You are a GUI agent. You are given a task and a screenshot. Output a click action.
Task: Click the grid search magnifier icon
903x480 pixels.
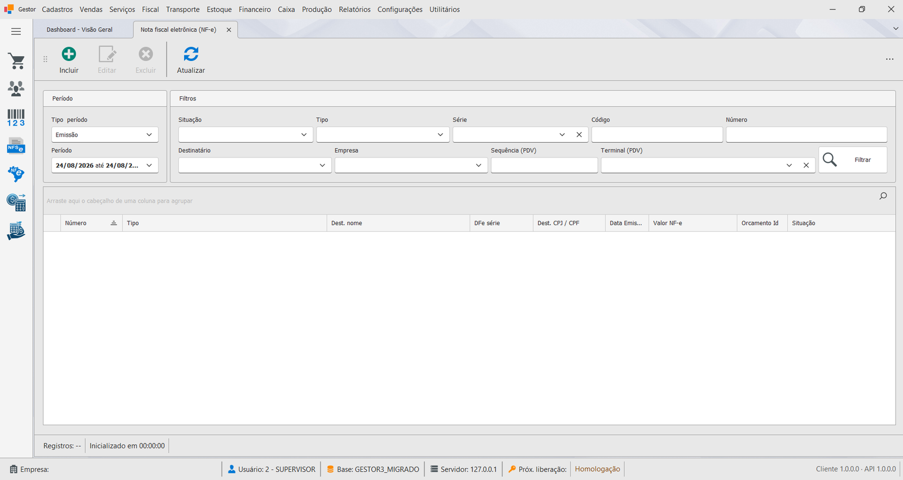tap(883, 196)
